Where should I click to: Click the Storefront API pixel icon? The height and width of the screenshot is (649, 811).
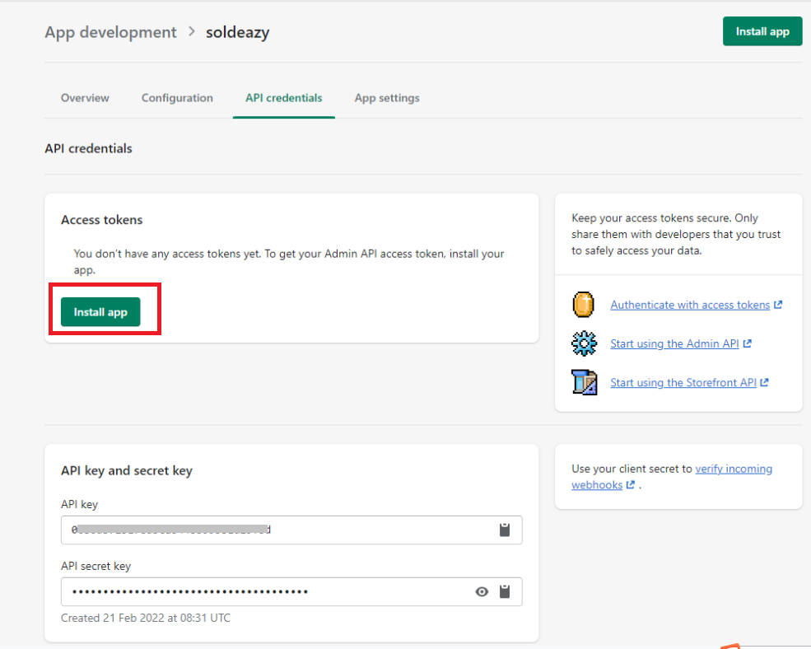click(584, 382)
